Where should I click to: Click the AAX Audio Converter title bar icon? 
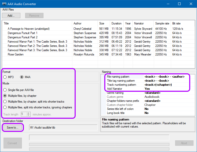coord(4,4)
